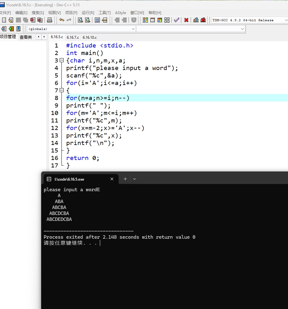
Task: Open the 运行[R] menu
Action: [x=88, y=12]
